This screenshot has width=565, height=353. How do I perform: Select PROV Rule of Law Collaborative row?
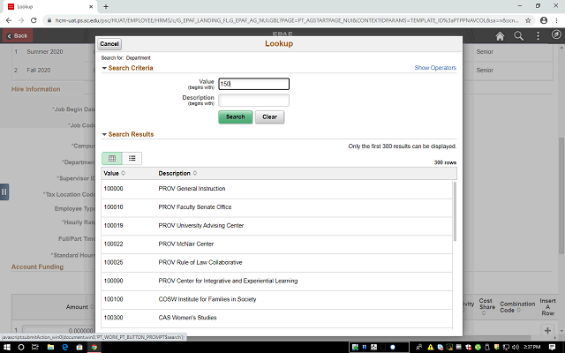276,262
